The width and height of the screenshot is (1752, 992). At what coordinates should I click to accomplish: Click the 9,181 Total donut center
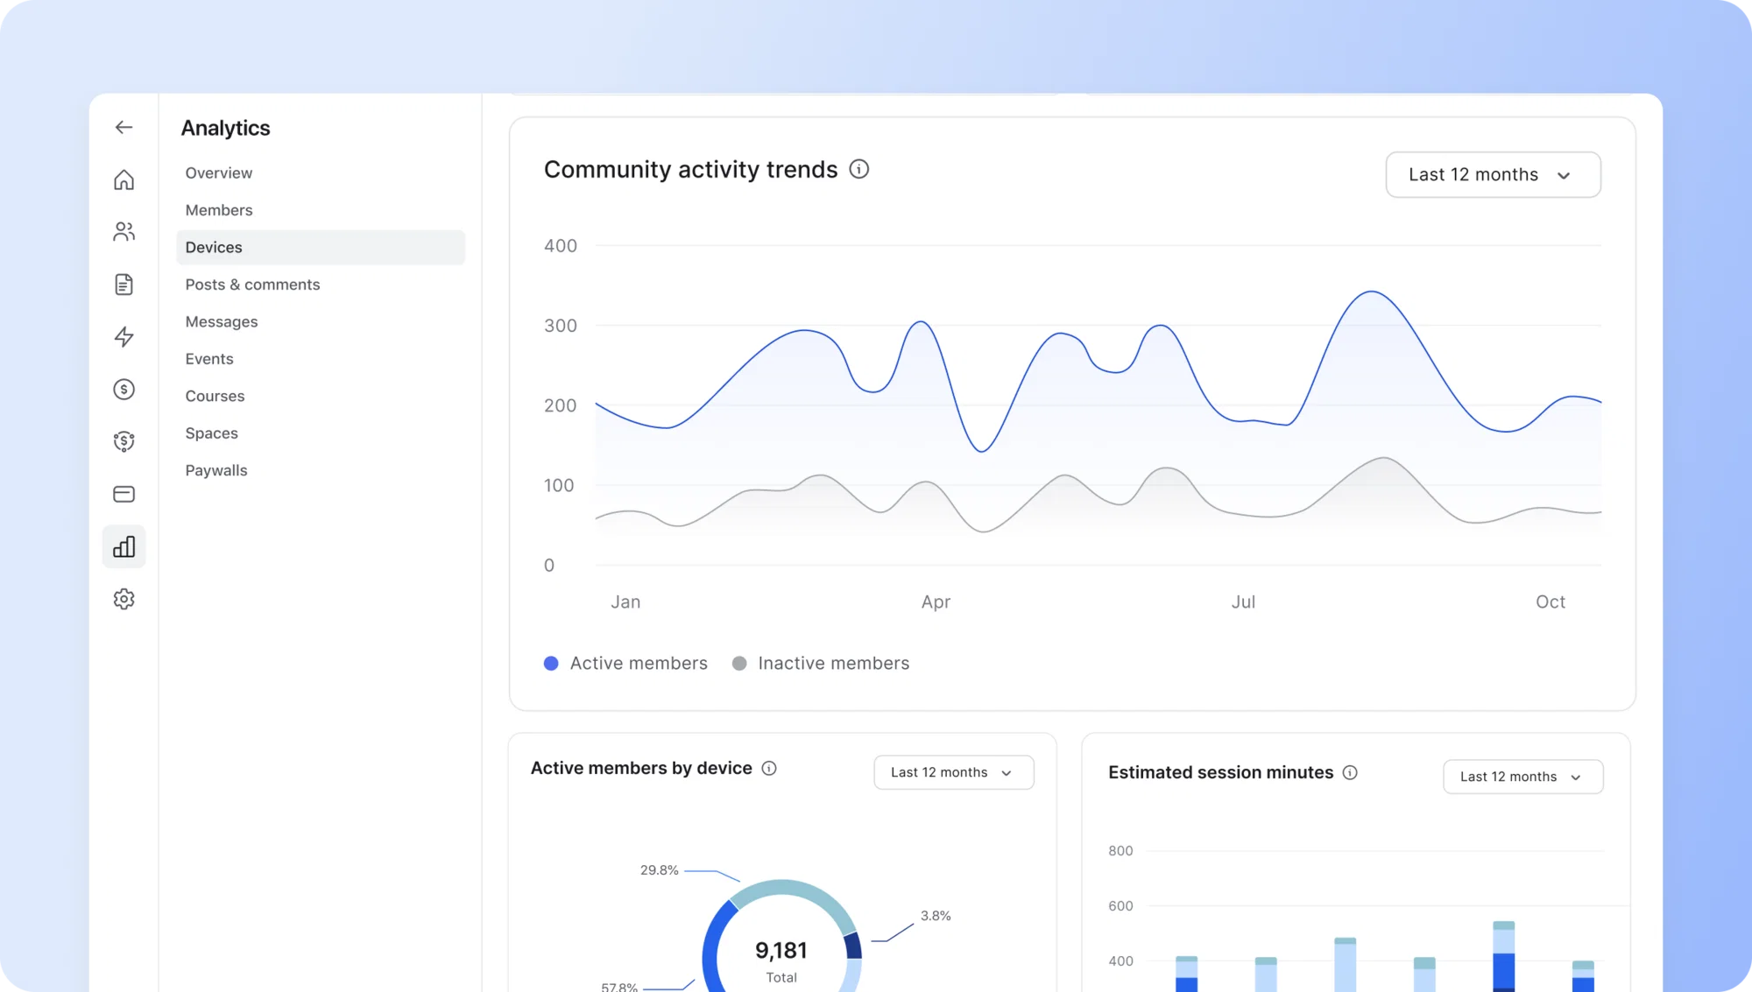click(x=781, y=960)
